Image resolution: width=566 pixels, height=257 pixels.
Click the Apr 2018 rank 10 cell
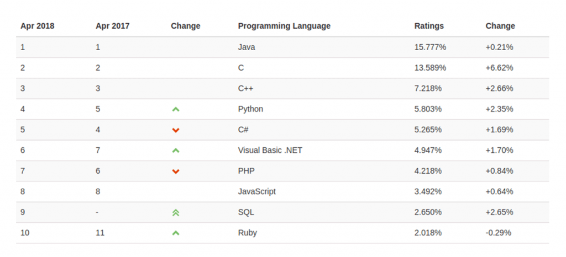(x=25, y=233)
